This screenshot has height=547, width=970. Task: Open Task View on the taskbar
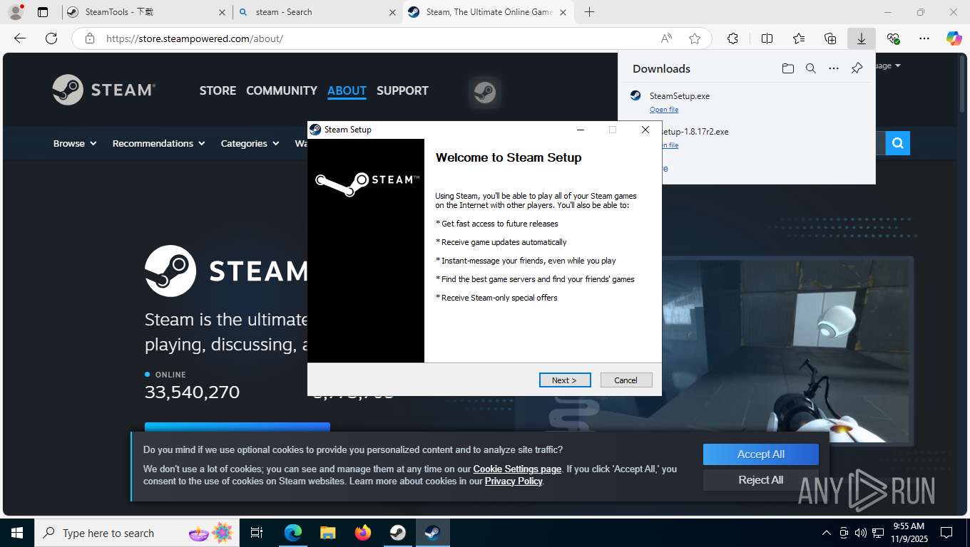257,533
